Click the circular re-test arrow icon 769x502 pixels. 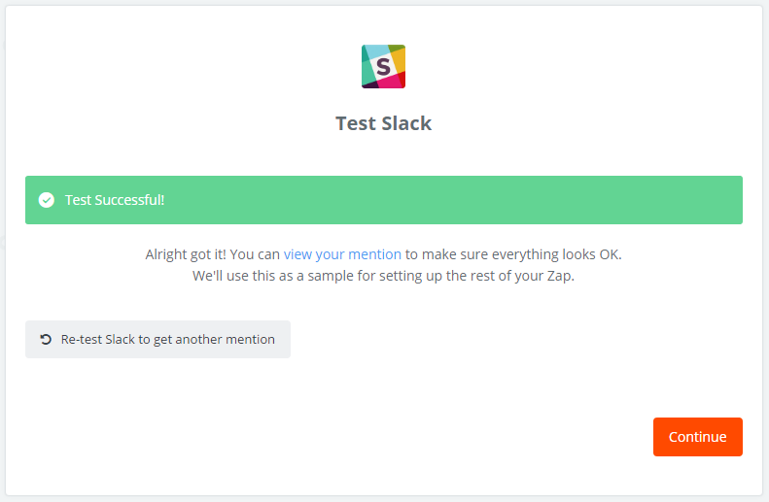coord(46,340)
